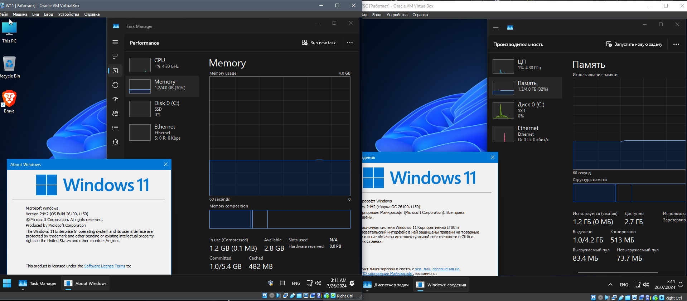This screenshot has height=301, width=687.
Task: Expand hidden tray icons chevron on LTSC taskbar
Action: [x=610, y=285]
